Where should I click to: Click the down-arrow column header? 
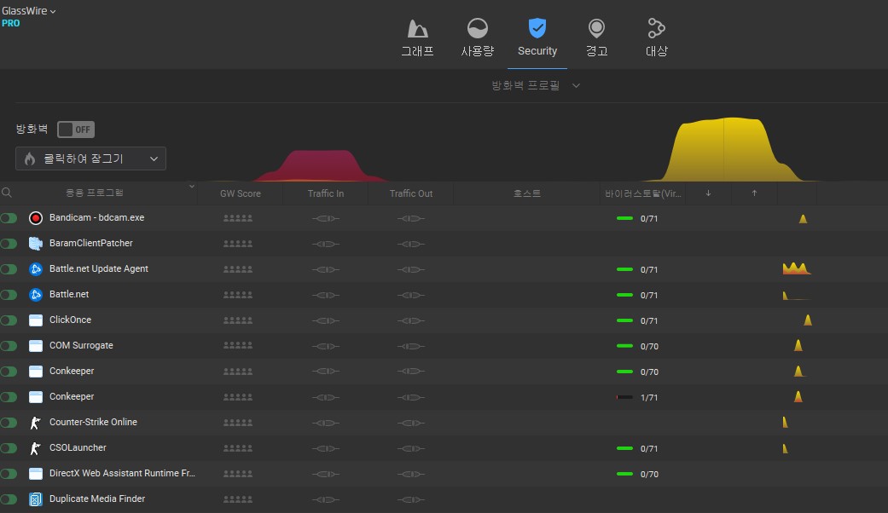709,193
